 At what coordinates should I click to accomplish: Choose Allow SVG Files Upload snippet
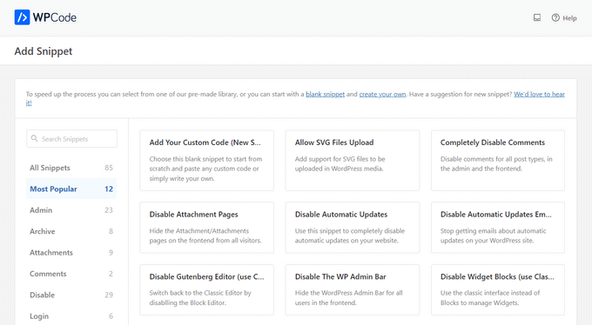[353, 161]
